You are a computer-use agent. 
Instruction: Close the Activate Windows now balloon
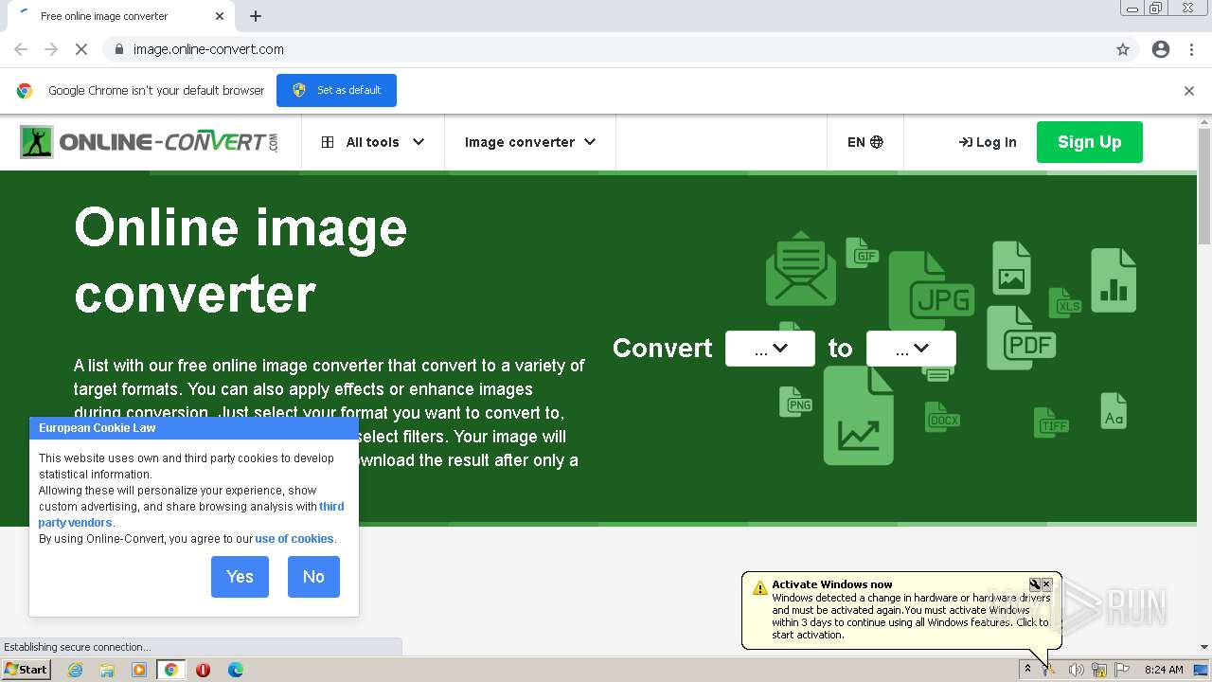pos(1046,584)
